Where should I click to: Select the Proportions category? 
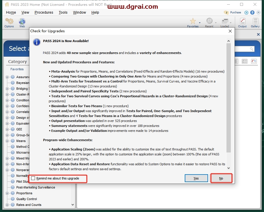24,193
